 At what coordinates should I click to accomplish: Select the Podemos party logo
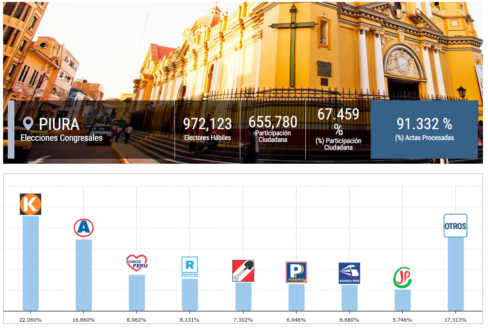pyautogui.click(x=296, y=272)
